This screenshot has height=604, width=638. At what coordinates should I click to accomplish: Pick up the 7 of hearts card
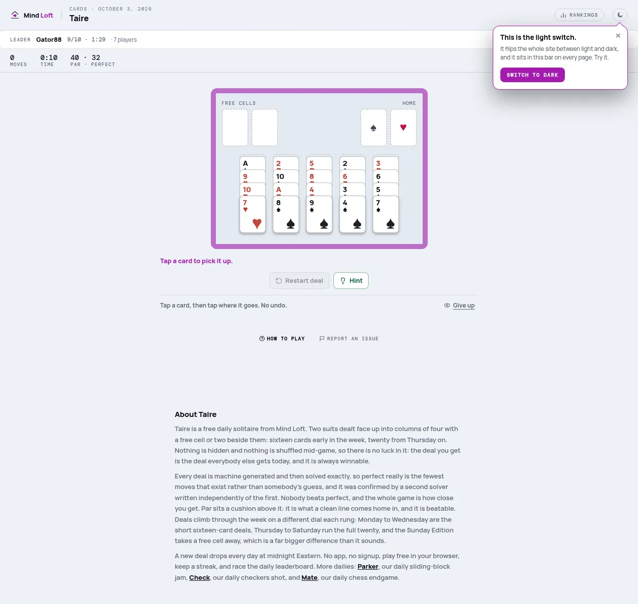coord(253,214)
